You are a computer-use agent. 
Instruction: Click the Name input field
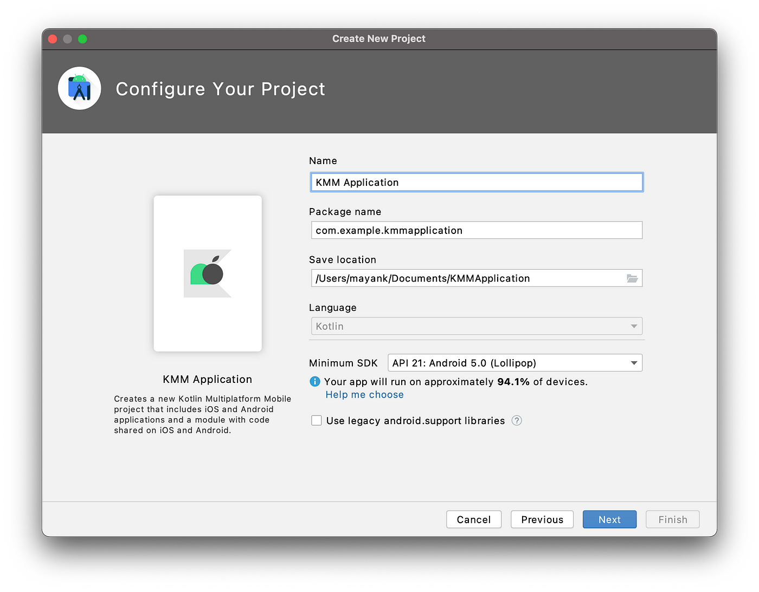[477, 183]
